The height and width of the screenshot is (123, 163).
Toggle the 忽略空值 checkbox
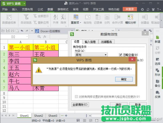click(x=121, y=55)
